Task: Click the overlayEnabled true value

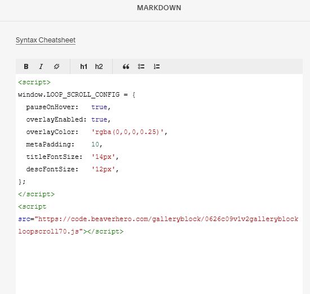Action: (x=99, y=119)
